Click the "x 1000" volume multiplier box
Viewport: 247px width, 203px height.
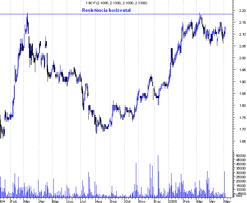point(237,196)
